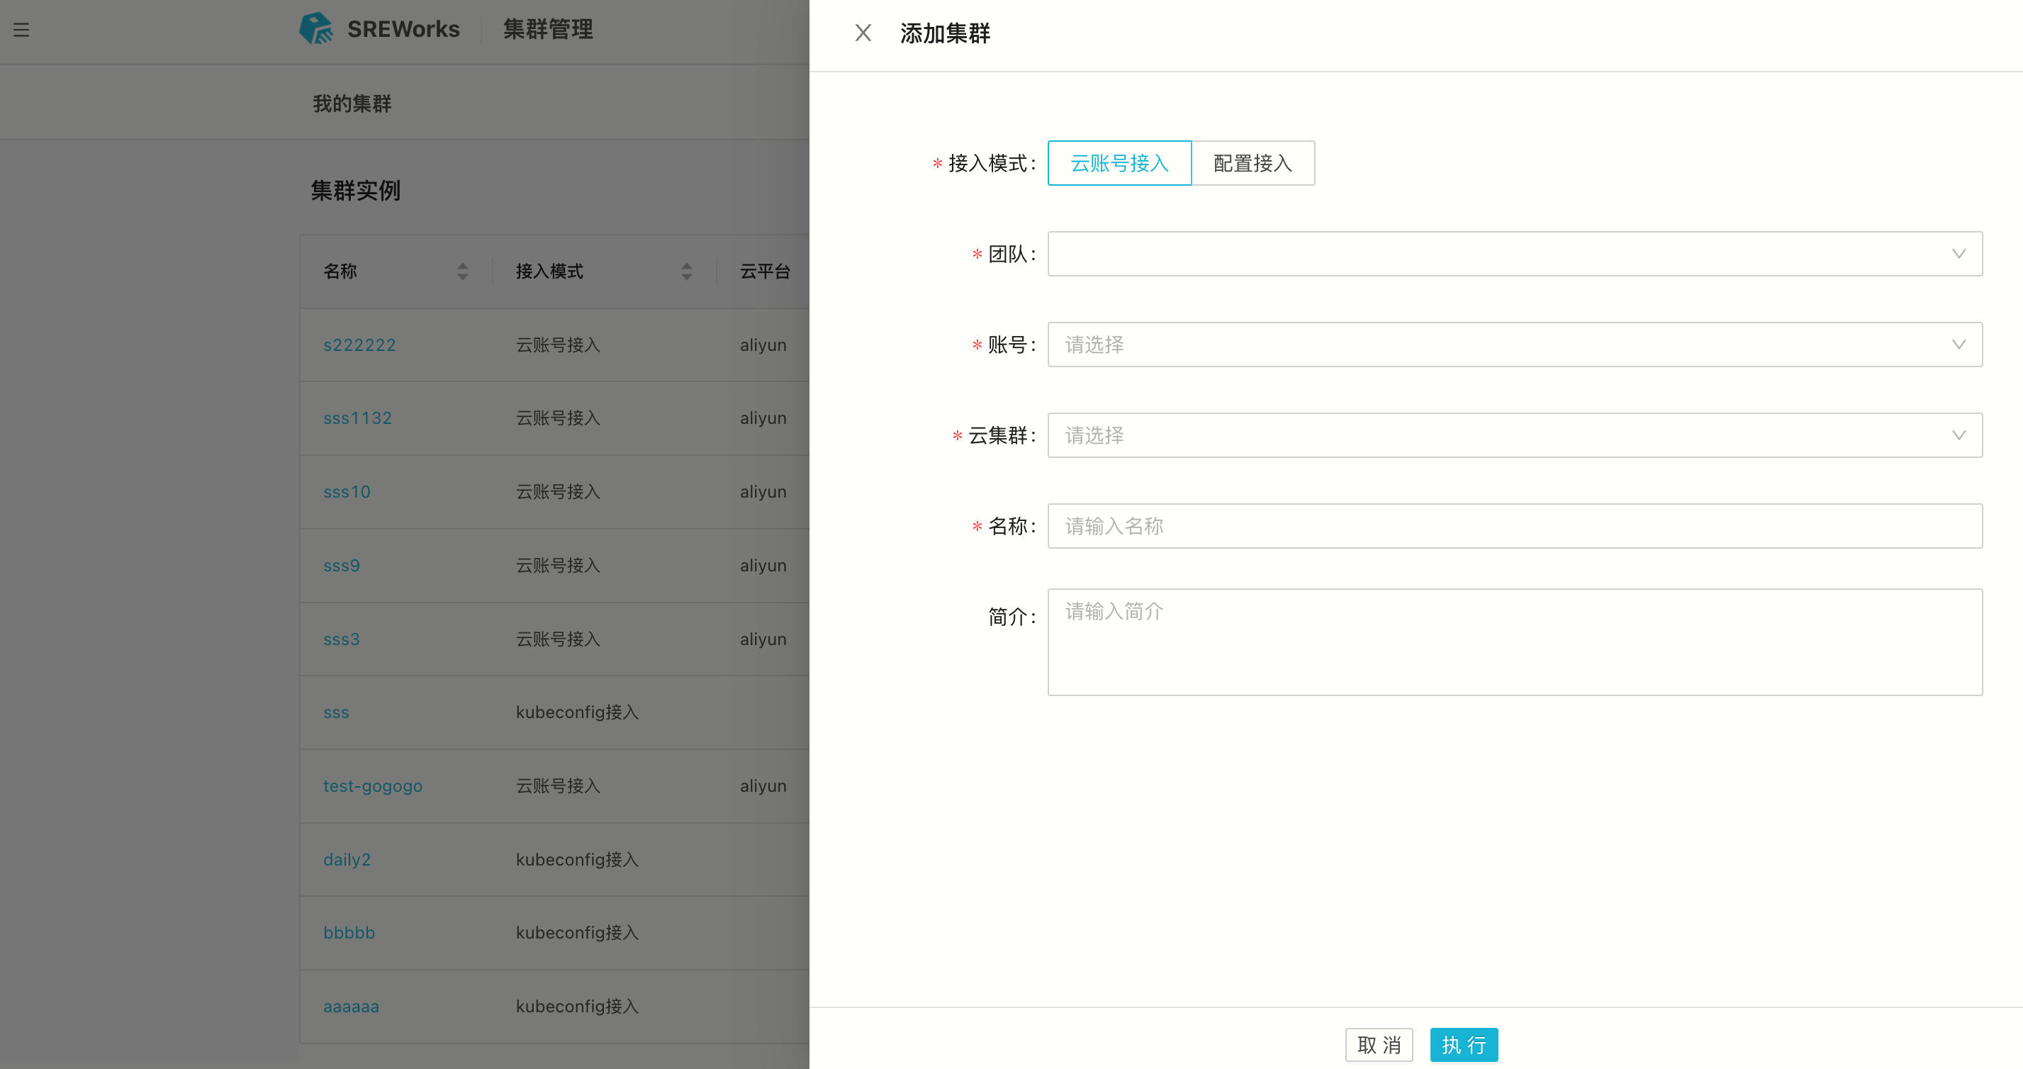Screen dimensions: 2023x1069
Task: Switch to 我的集群 tab
Action: click(352, 103)
